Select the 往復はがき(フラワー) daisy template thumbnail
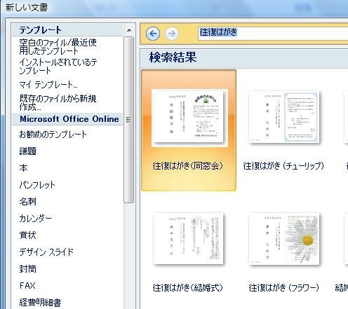This screenshot has height=309, width=348. click(x=284, y=239)
